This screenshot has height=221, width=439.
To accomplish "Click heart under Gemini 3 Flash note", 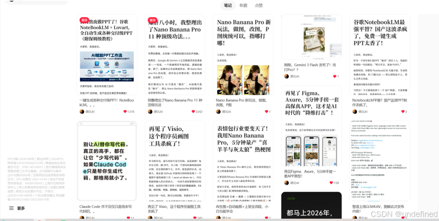I will coord(334,76).
